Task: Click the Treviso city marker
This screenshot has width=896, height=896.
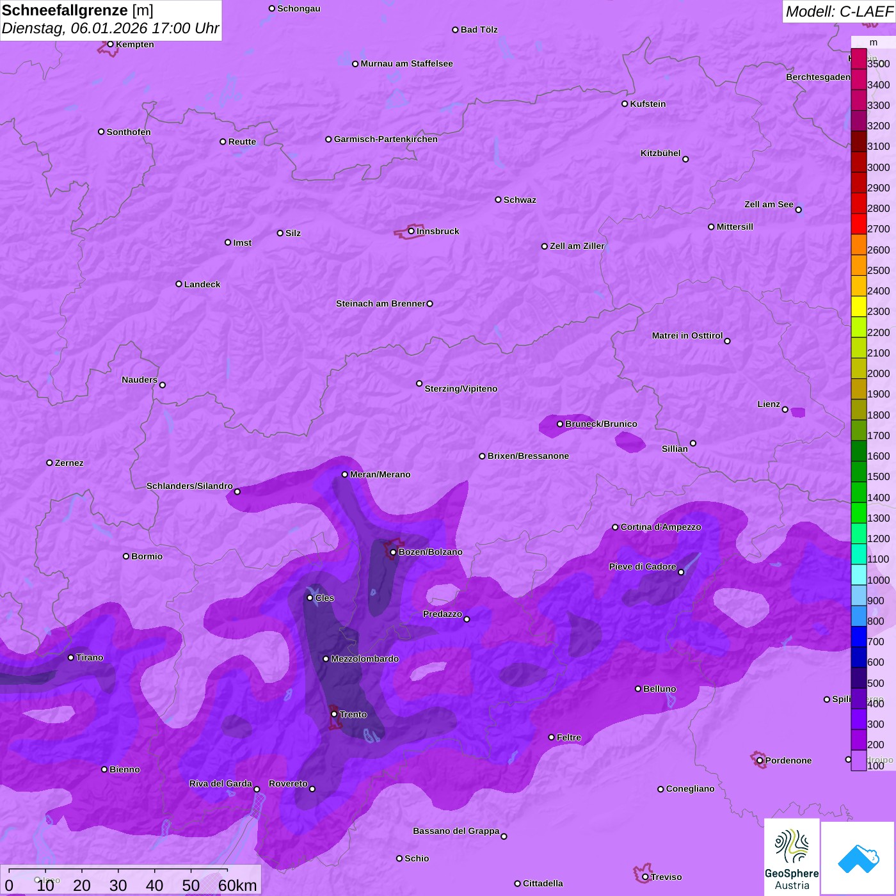Action: click(x=645, y=877)
